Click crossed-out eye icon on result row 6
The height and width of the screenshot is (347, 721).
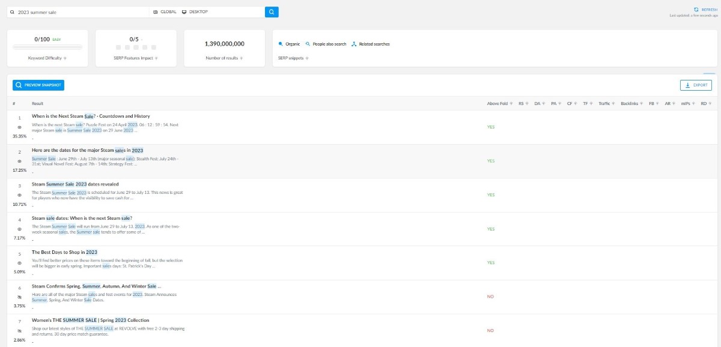click(x=19, y=297)
